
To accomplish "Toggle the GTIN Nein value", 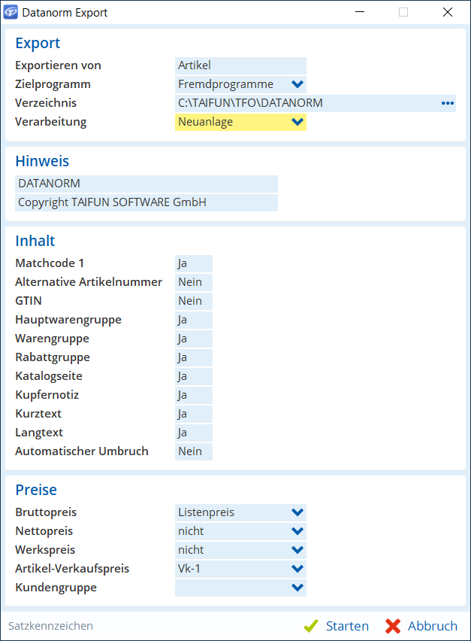I will pyautogui.click(x=193, y=301).
